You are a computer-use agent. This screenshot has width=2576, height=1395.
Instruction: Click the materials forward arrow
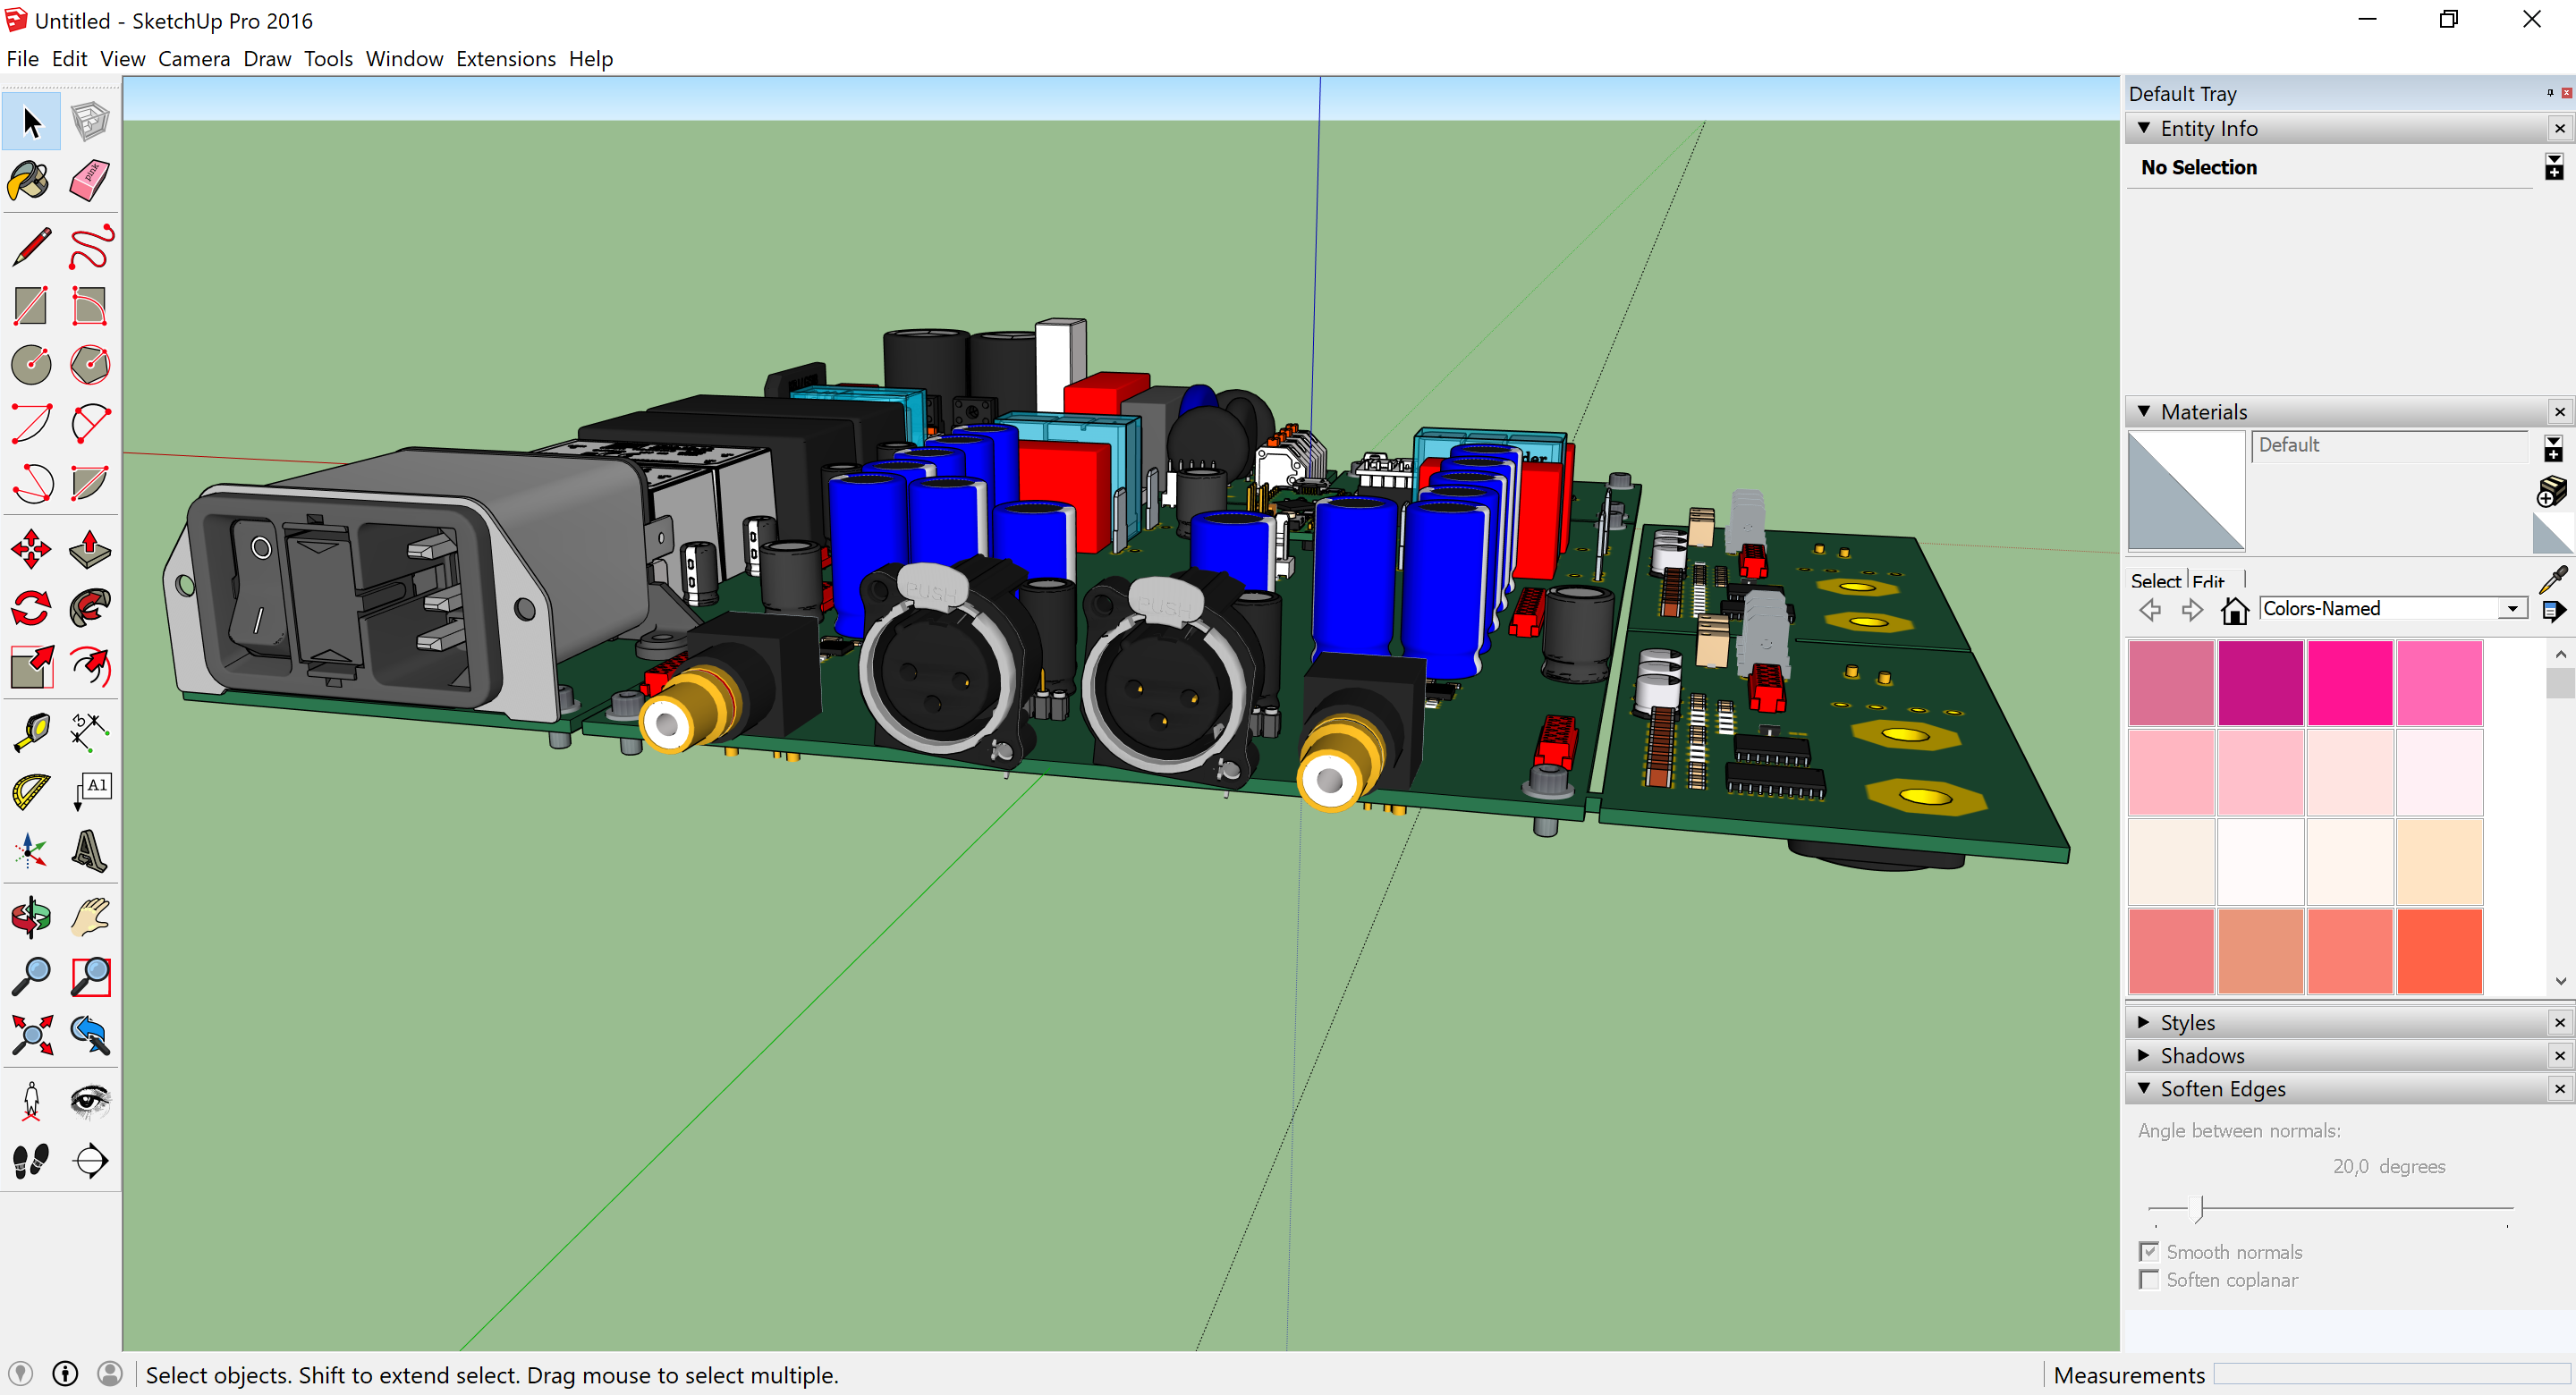pos(2192,609)
